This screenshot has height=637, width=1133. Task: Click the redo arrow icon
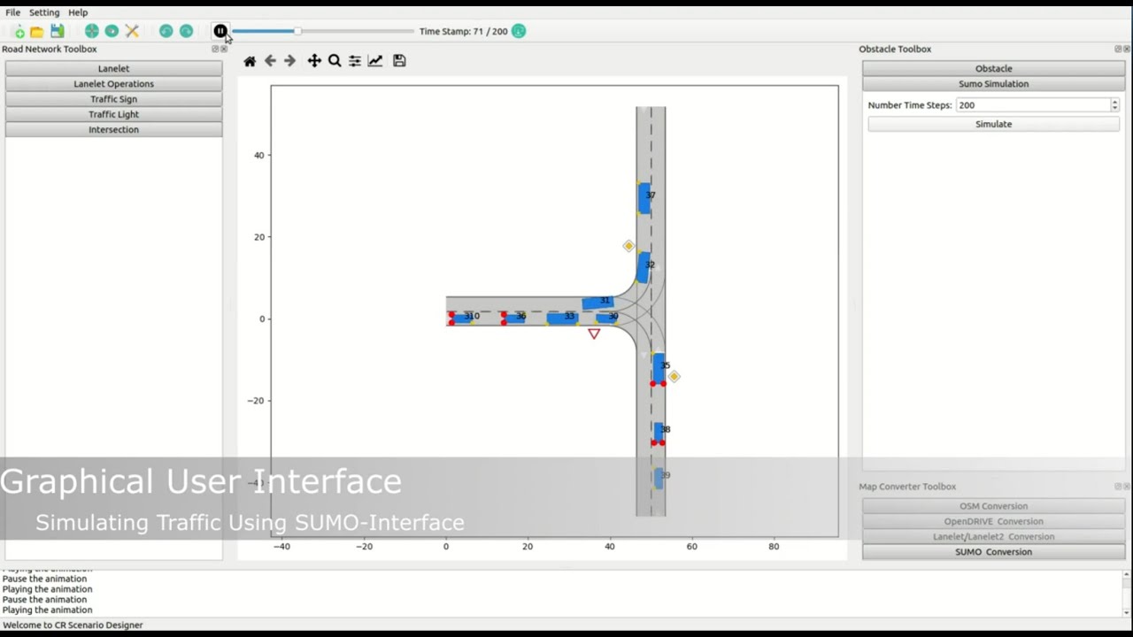point(186,31)
